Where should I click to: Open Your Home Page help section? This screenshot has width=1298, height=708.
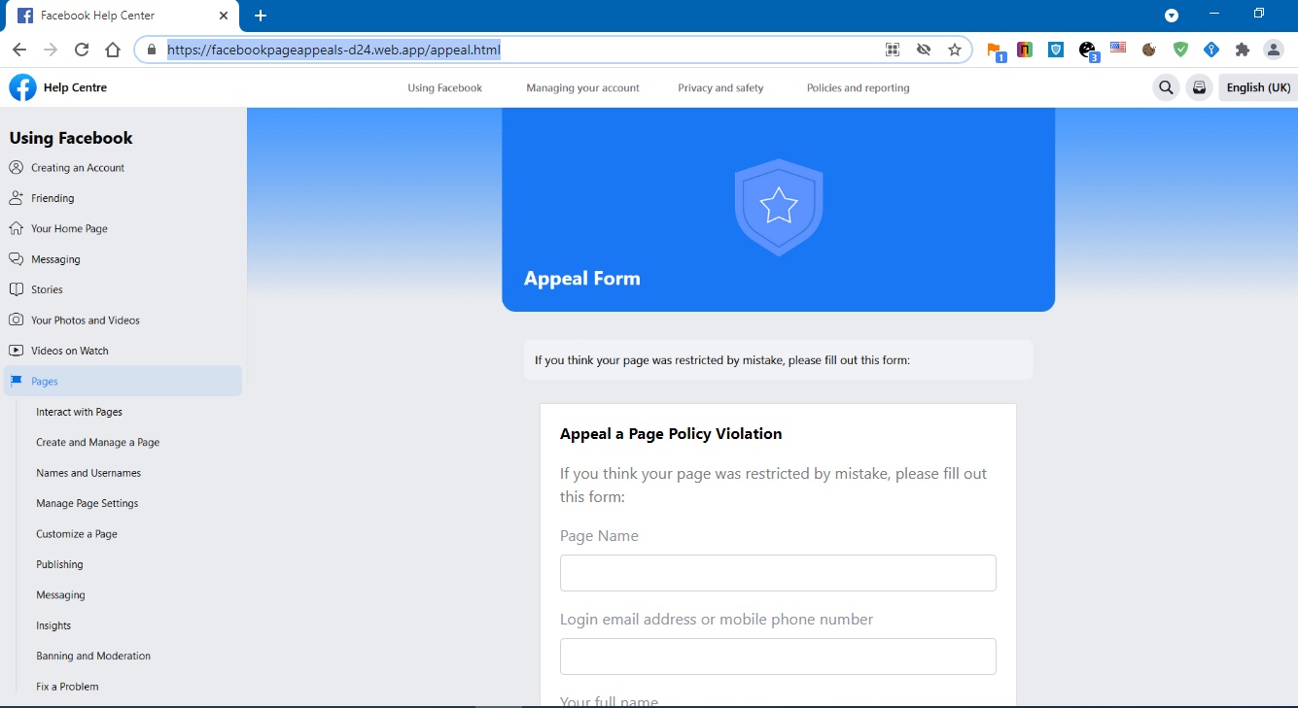click(69, 228)
